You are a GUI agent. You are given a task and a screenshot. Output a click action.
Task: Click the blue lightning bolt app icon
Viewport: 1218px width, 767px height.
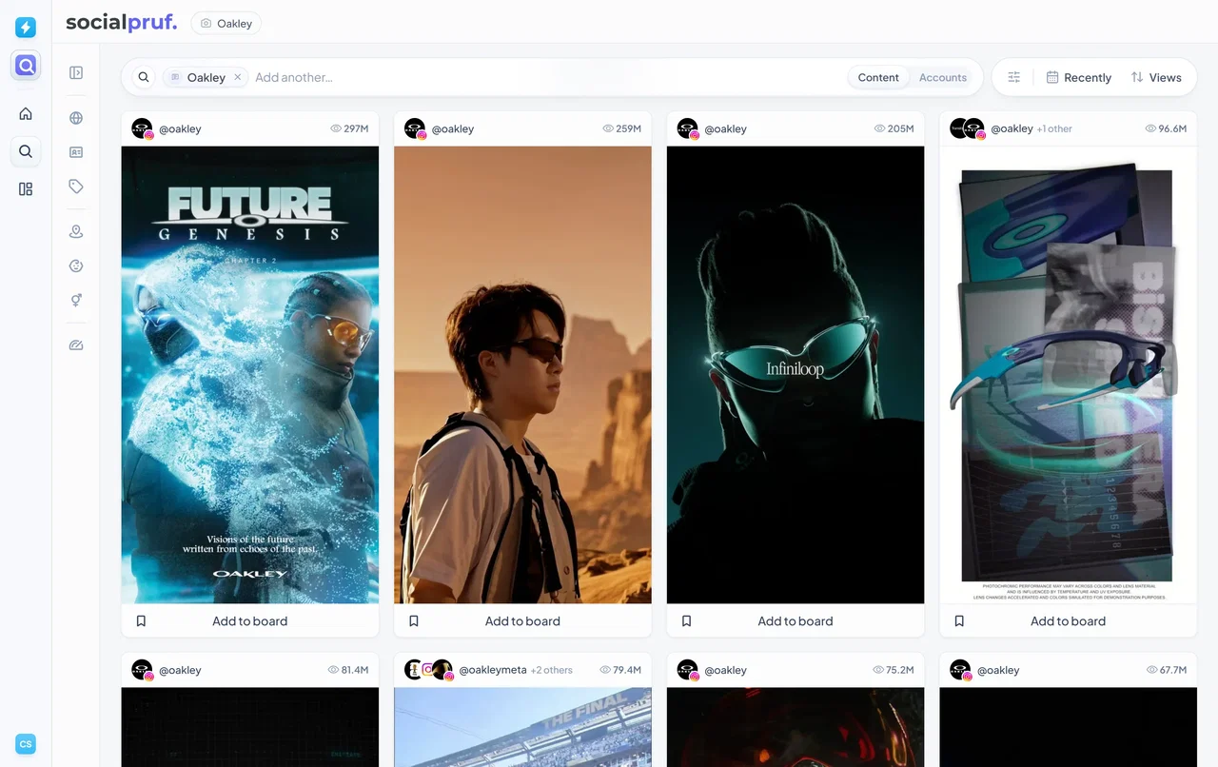pyautogui.click(x=26, y=28)
